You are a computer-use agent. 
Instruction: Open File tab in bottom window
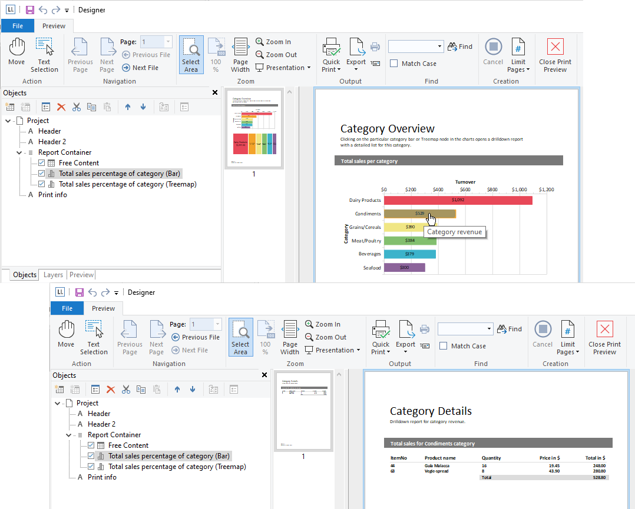coord(67,308)
